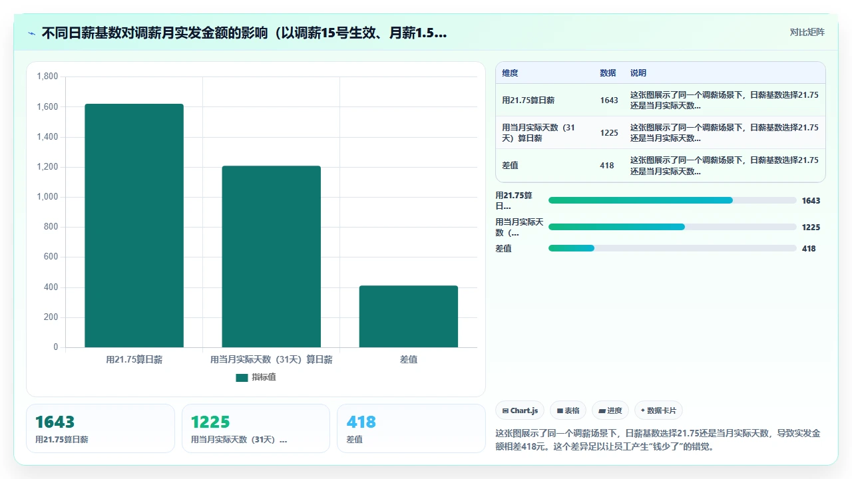The height and width of the screenshot is (479, 852).
Task: Select the 进度 tag
Action: click(x=610, y=410)
